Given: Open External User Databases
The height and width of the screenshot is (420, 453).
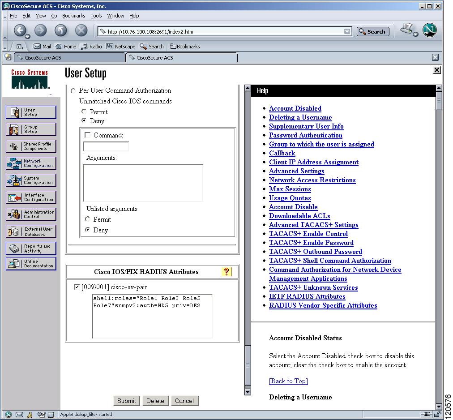Looking at the screenshot, I should click(31, 231).
